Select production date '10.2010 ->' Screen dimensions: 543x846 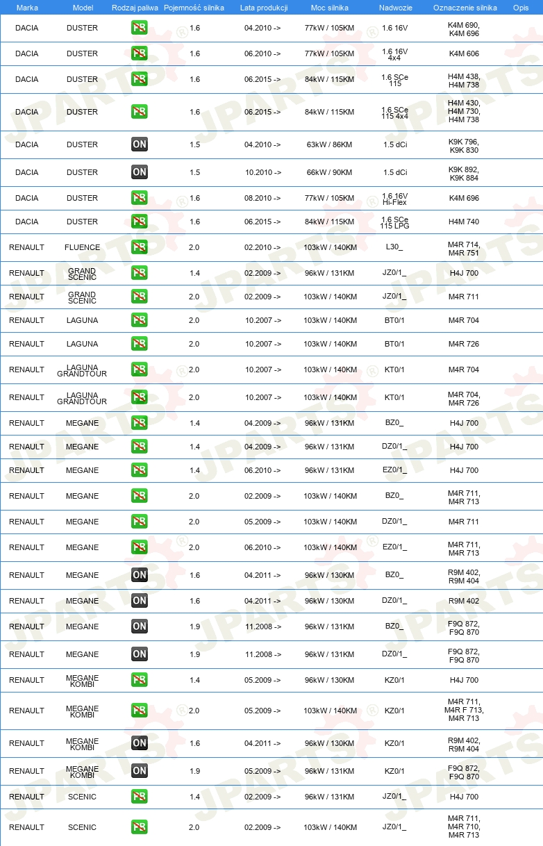[x=263, y=172]
